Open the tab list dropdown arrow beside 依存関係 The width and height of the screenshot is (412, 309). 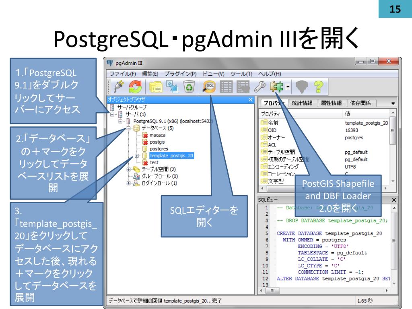coord(393,103)
